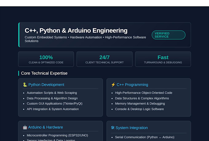The height and width of the screenshot is (141, 209).
Task: Click the Custom Embedded Systems subtitle line
Action: [85, 39]
